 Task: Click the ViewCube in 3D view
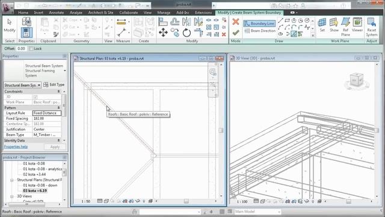coord(357,80)
